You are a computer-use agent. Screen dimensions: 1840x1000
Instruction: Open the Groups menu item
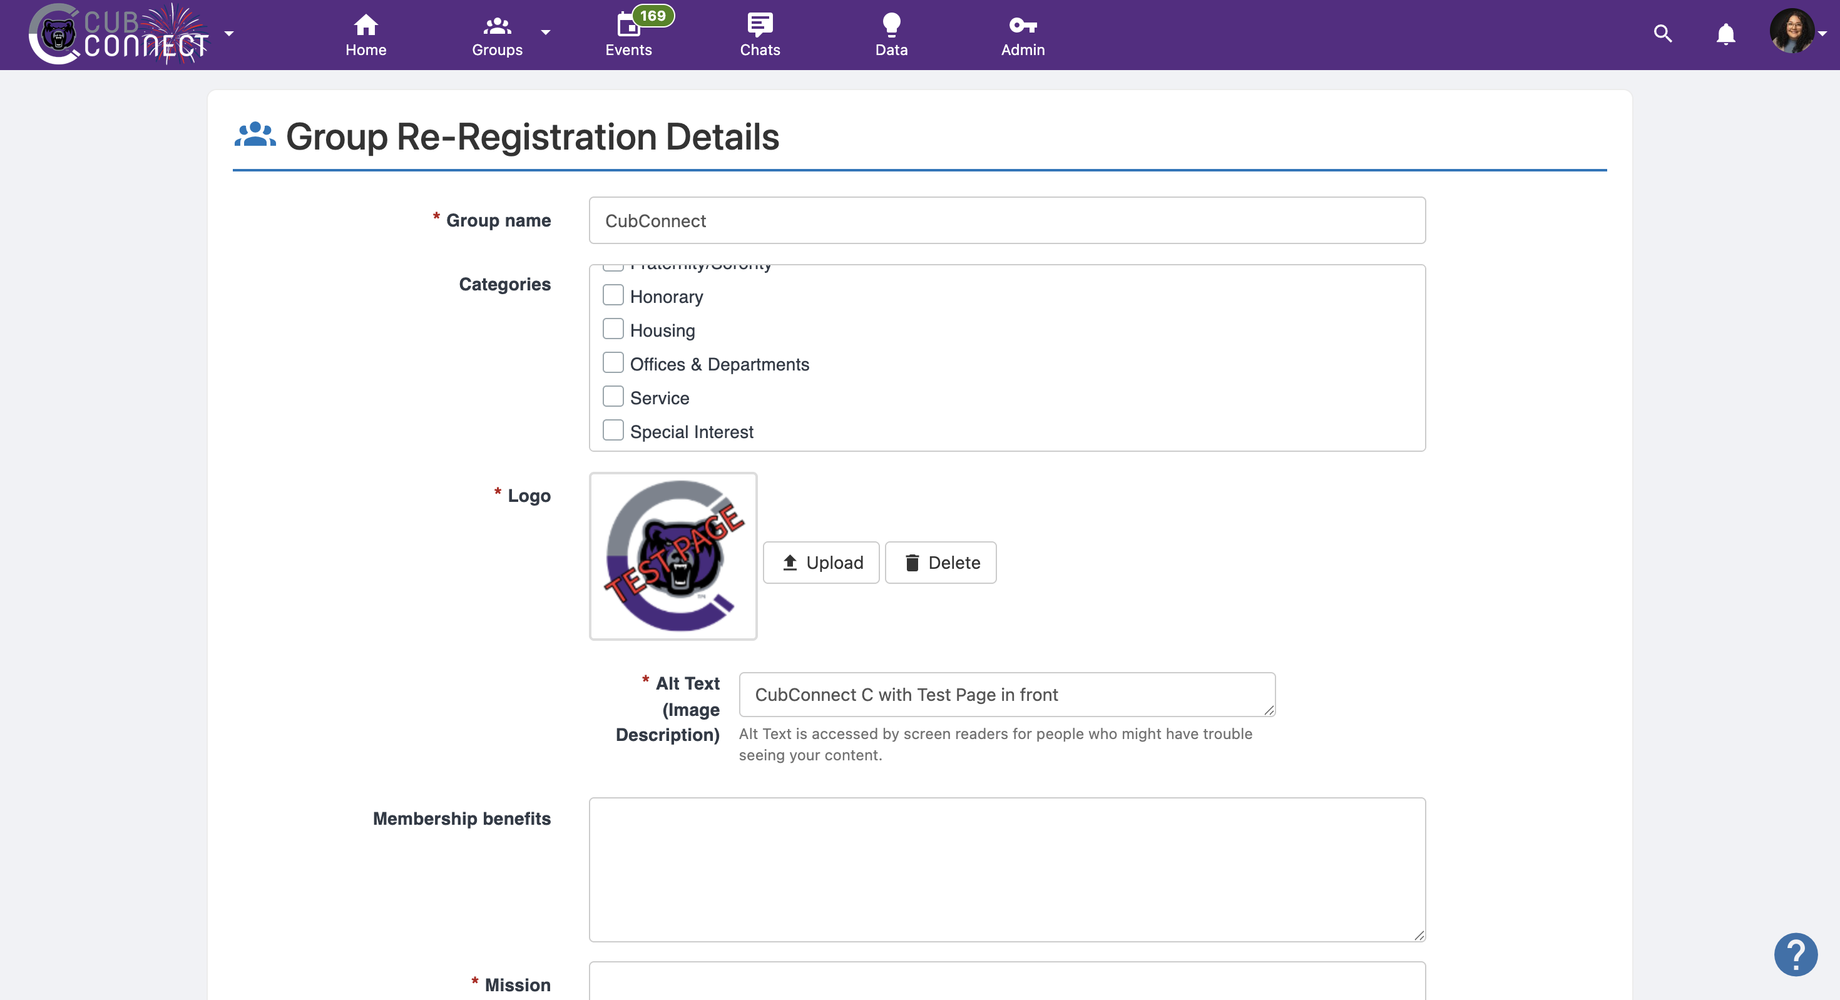pyautogui.click(x=497, y=35)
